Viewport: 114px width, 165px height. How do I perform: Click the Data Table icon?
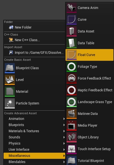coord(72,43)
